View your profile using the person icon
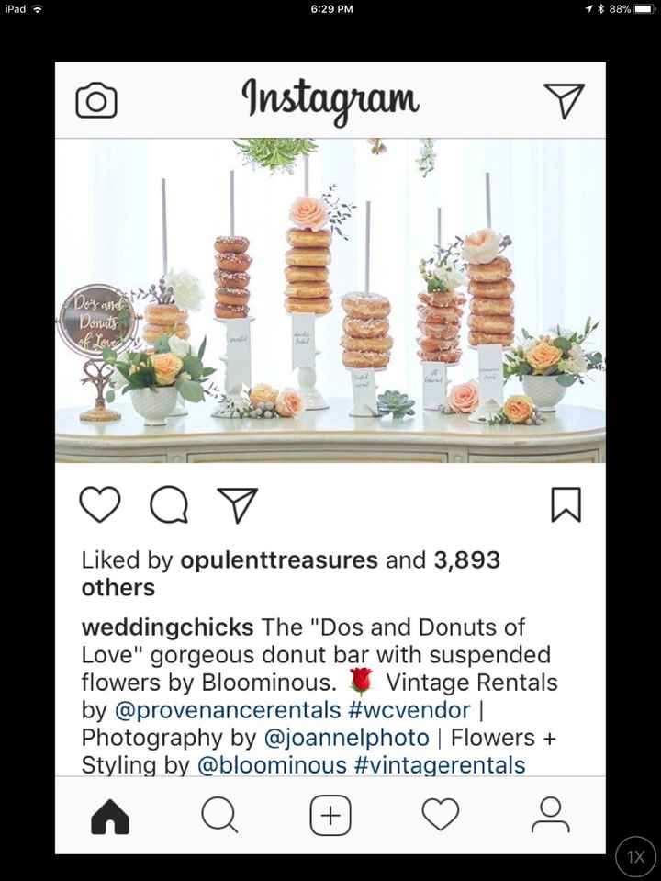Screen dimensions: 661x881 (x=549, y=814)
